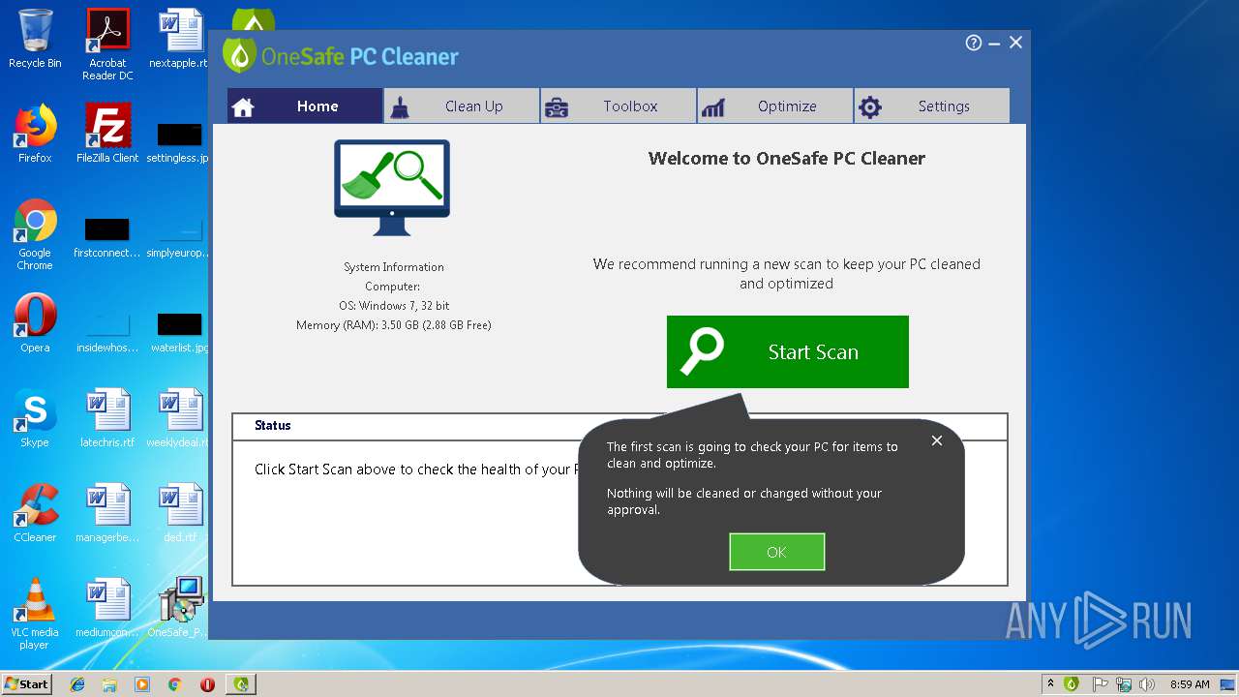Select the simplyeurop desktop file
The width and height of the screenshot is (1239, 697).
178,238
